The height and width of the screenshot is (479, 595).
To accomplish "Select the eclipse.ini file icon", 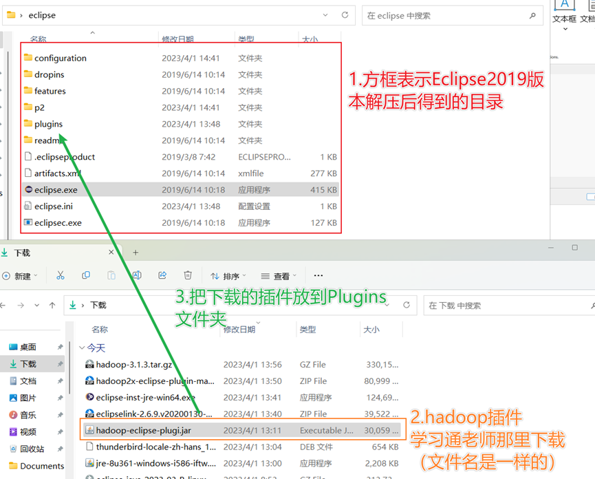I will 28,206.
